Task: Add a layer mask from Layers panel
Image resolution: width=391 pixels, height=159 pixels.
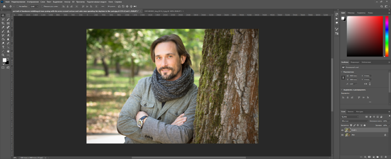Action: point(369,157)
